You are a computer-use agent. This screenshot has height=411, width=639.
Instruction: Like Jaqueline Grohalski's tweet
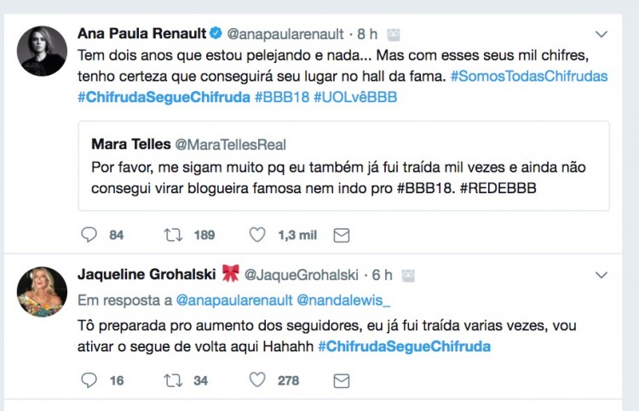pos(256,380)
